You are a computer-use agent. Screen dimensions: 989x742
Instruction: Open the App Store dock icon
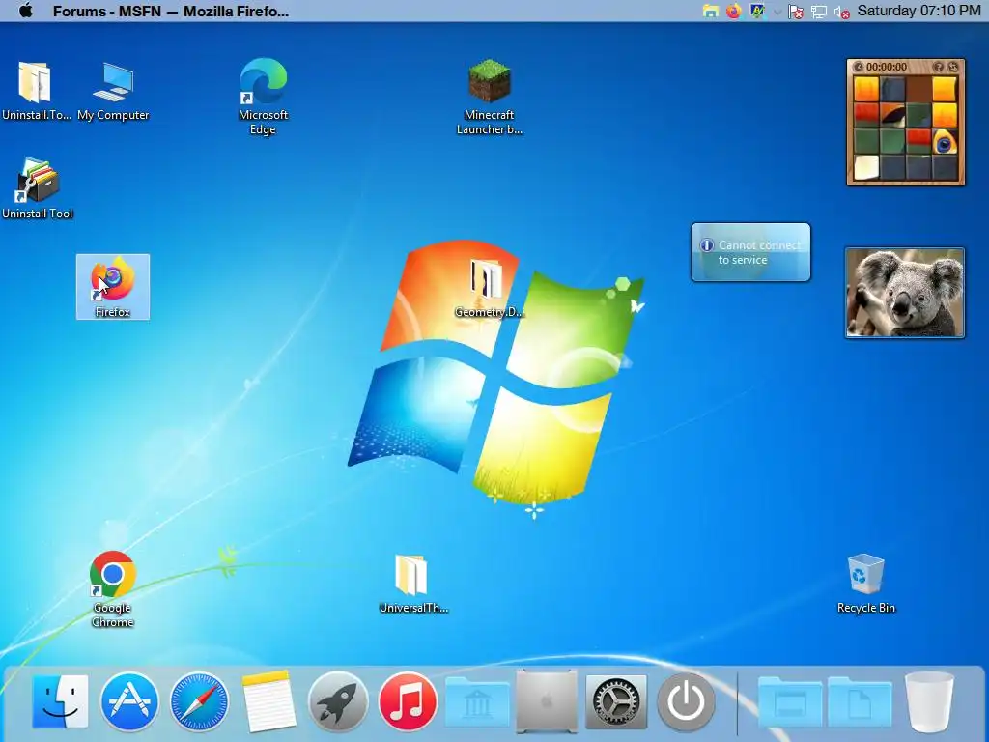[x=129, y=701]
